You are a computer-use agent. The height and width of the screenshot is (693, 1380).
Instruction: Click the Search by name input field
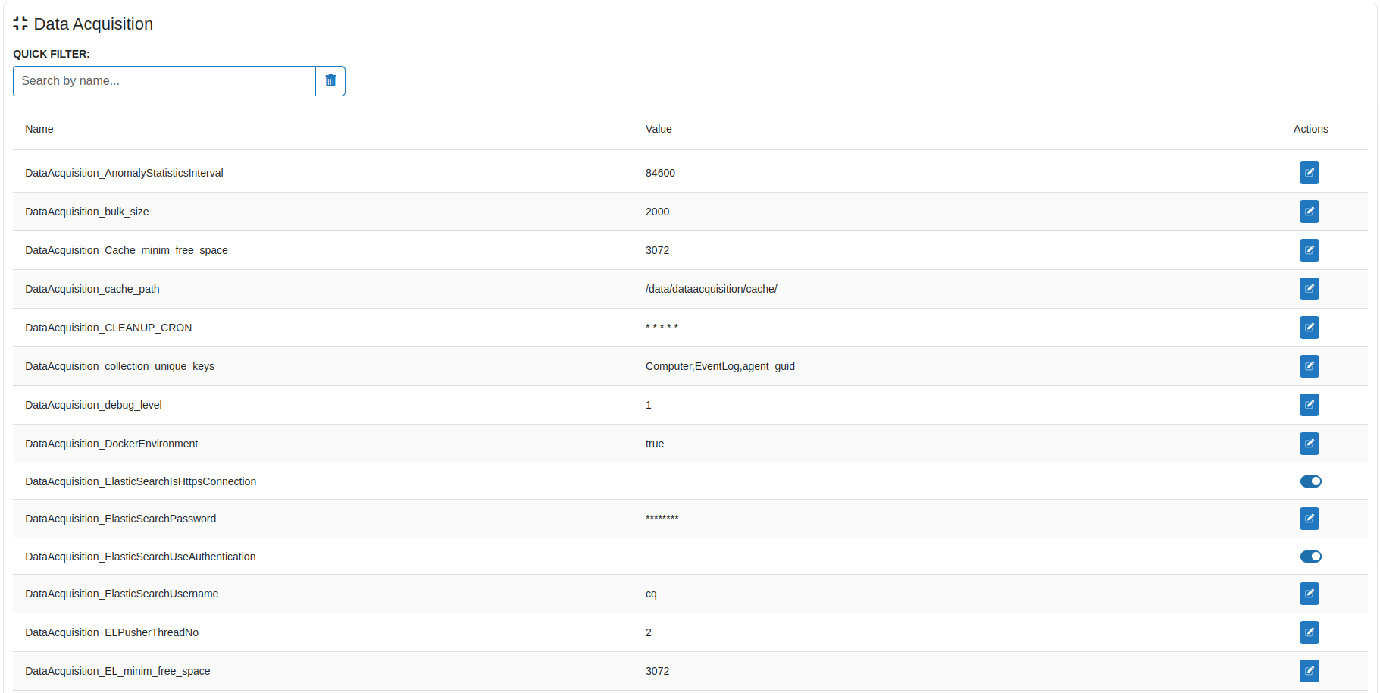click(x=164, y=81)
